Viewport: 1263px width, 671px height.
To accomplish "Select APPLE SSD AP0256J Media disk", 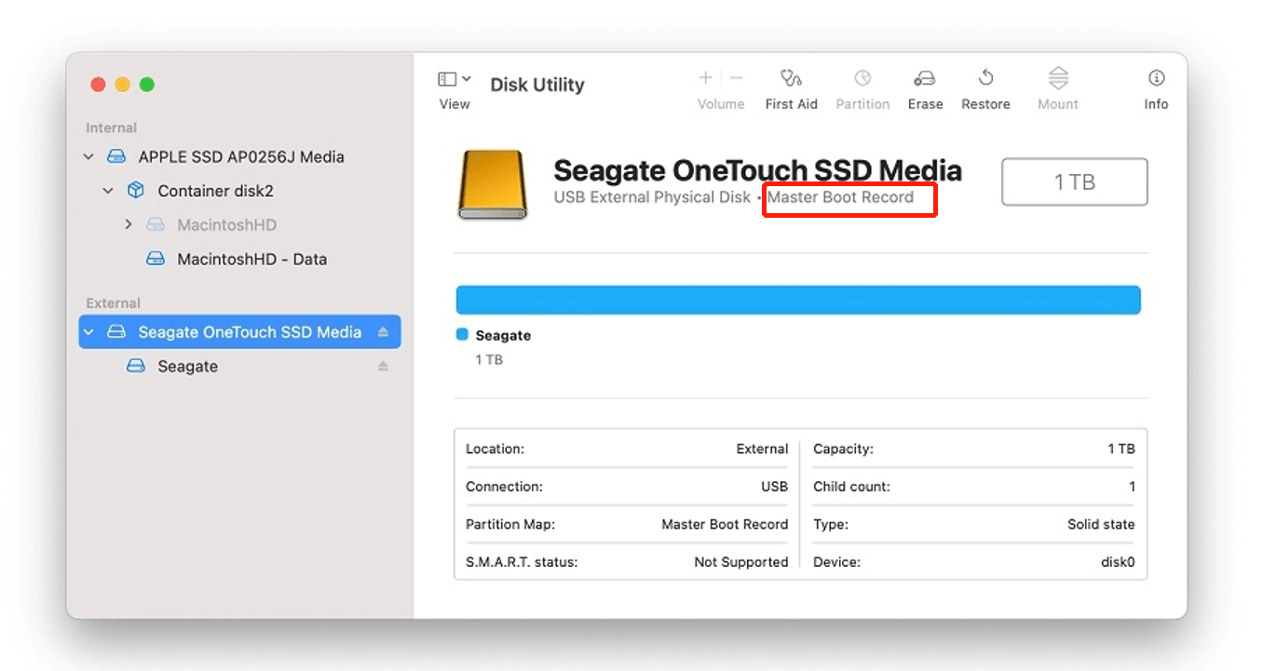I will coord(240,157).
